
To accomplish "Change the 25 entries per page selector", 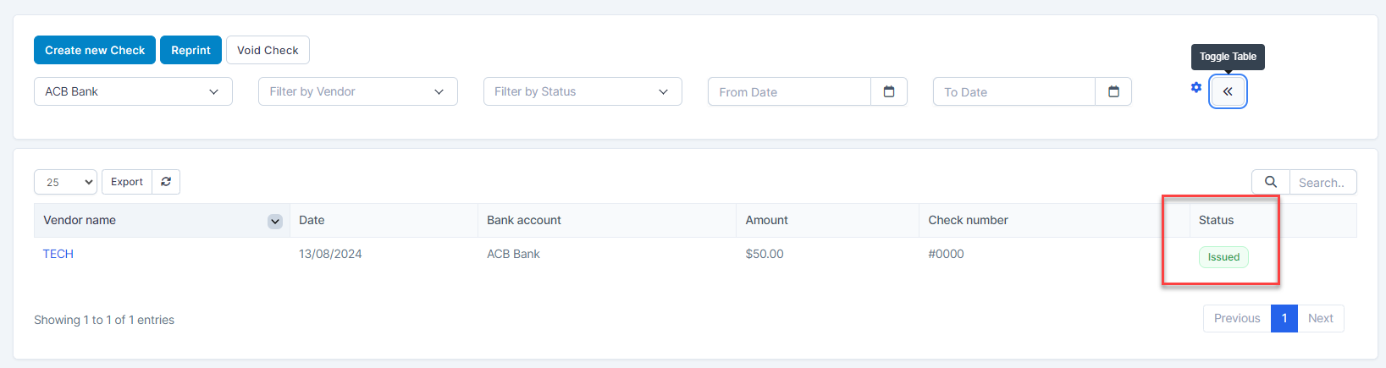I will 65,182.
